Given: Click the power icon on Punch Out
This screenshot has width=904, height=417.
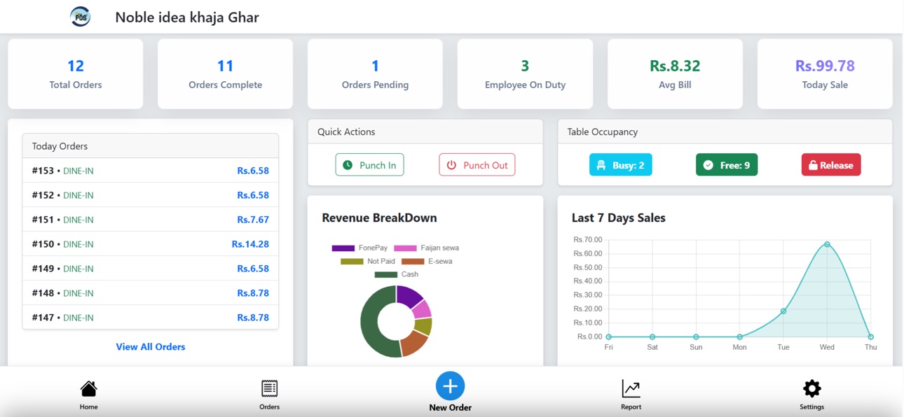Looking at the screenshot, I should tap(451, 165).
